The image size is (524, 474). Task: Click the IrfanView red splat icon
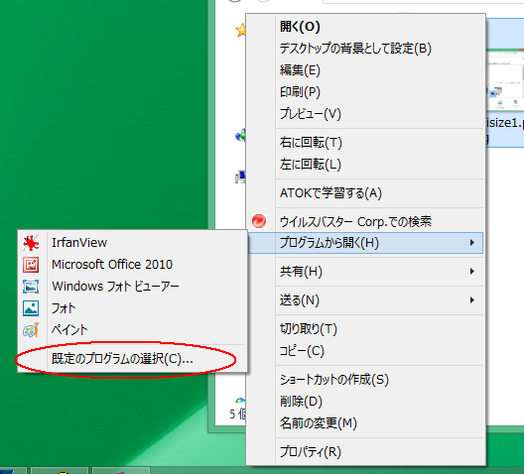click(x=31, y=243)
